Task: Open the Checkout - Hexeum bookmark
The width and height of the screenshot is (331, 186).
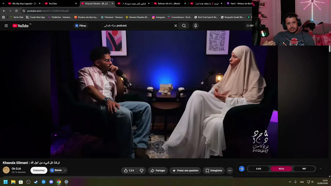Action: coord(112,17)
